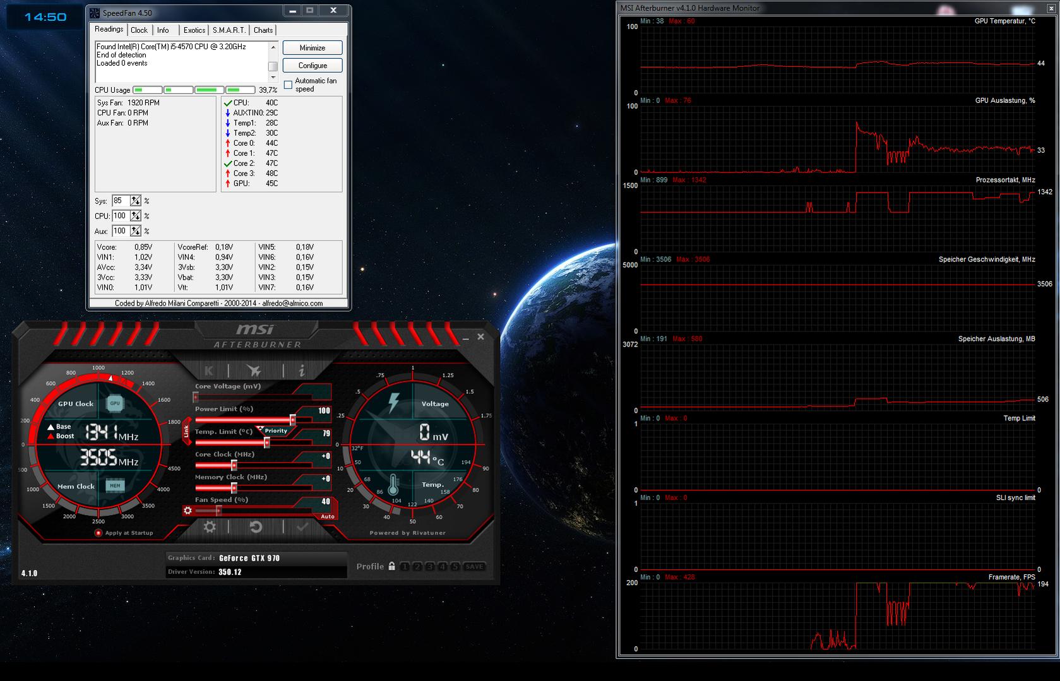The height and width of the screenshot is (681, 1060).
Task: Click the MSI logo in Afterburner
Action: (255, 330)
